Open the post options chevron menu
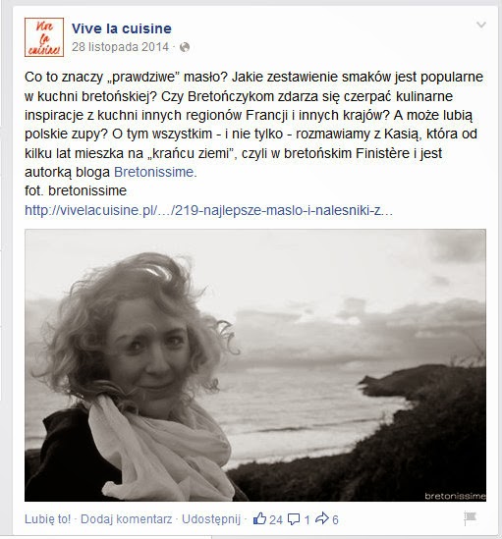 coord(481,25)
